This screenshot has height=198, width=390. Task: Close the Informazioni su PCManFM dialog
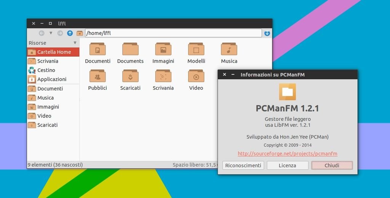pyautogui.click(x=224, y=74)
